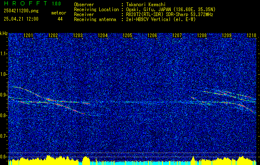Click the 1203 time marker

point(78,35)
